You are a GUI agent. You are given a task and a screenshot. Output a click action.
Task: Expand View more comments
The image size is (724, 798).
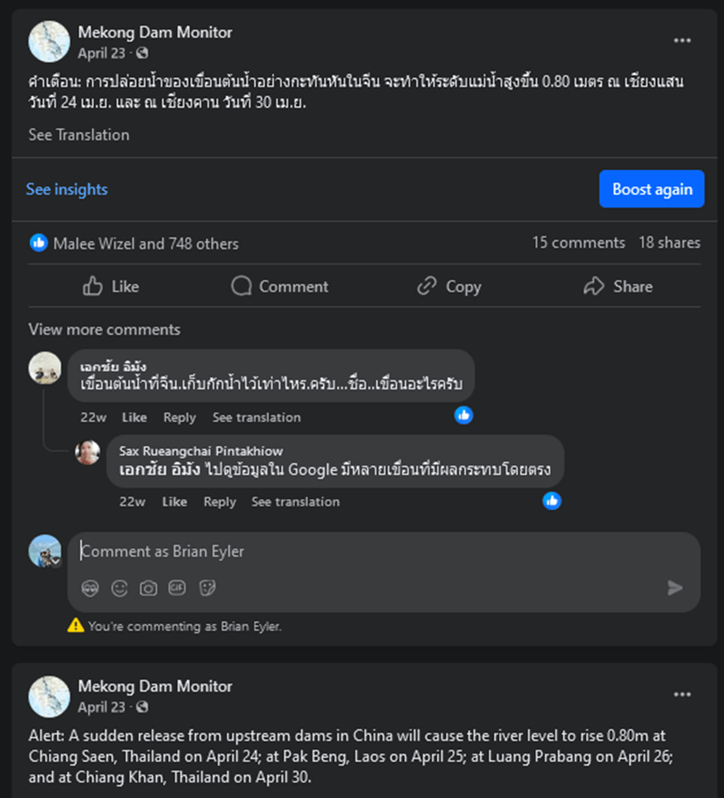coord(105,330)
